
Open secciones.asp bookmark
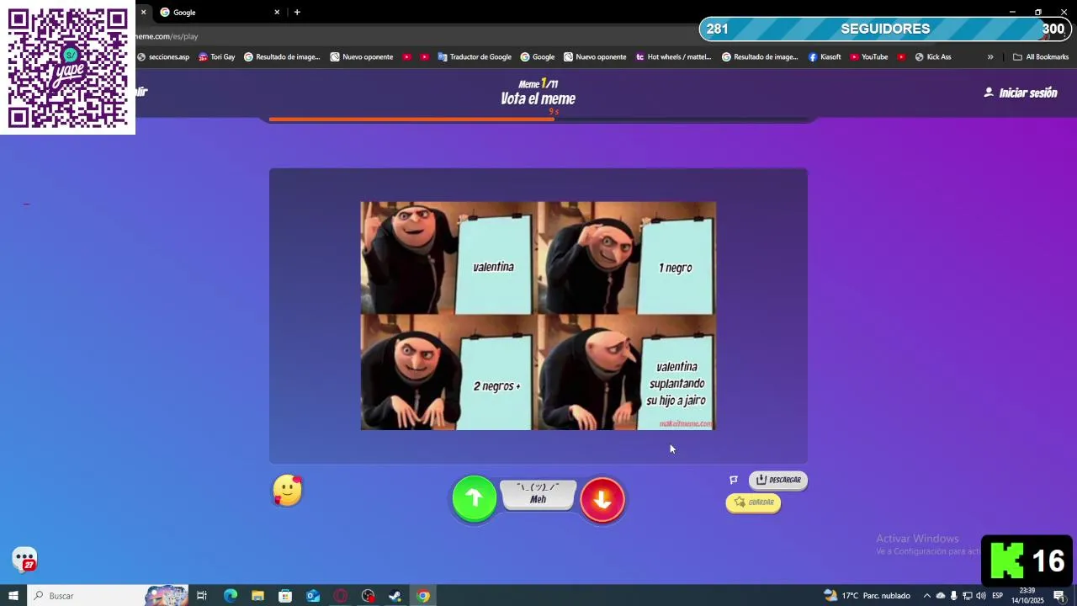(x=163, y=57)
